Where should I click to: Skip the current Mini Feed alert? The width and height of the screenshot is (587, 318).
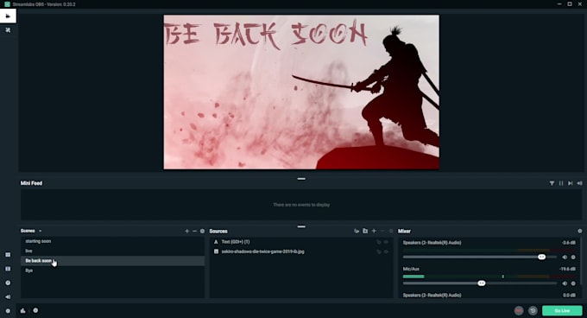coord(570,183)
